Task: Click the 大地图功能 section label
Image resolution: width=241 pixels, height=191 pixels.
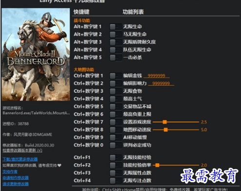Action: 84,69
